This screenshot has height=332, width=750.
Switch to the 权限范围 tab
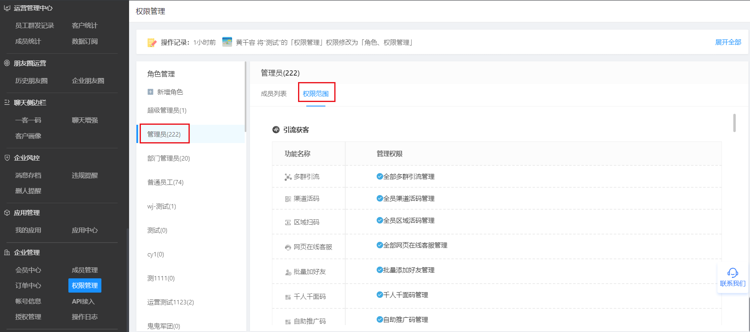tap(316, 93)
